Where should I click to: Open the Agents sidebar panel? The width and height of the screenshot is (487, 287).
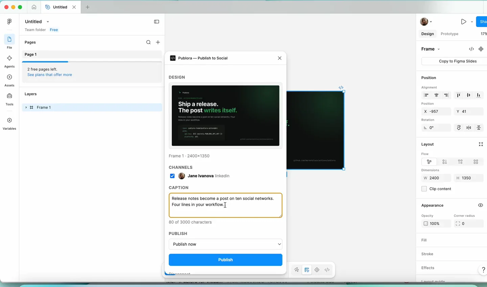point(9,61)
